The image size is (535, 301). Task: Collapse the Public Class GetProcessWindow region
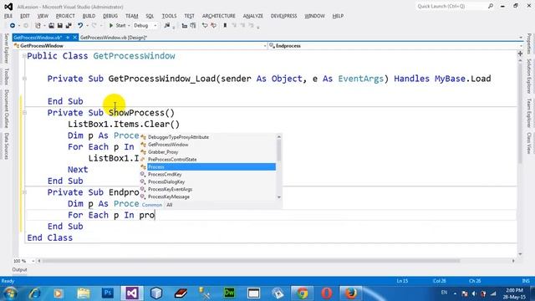24,56
